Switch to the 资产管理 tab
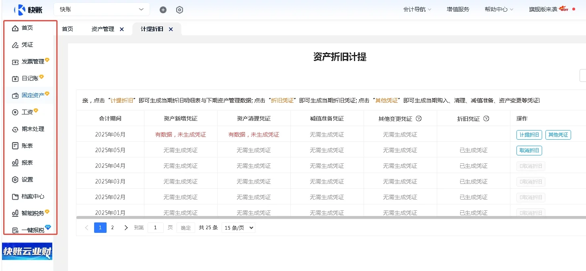Viewport: 586px width, 271px height. click(x=103, y=29)
